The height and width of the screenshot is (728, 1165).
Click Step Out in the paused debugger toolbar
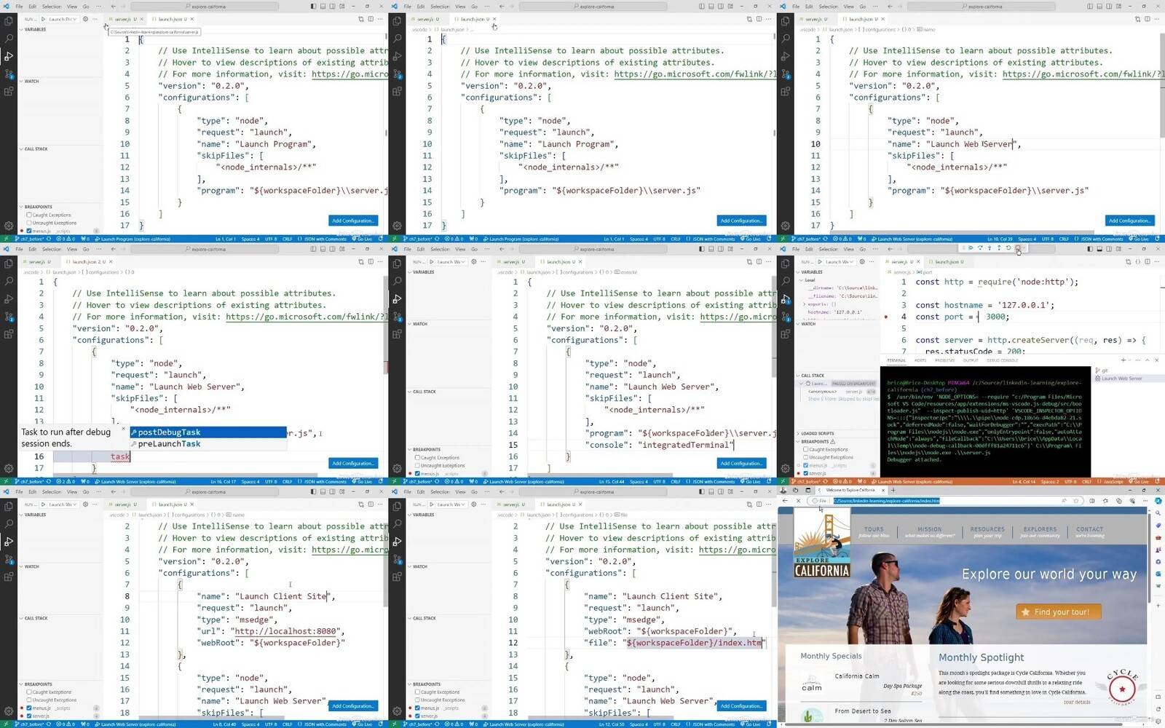point(999,248)
